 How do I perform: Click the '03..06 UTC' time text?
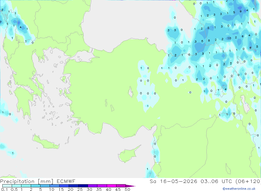216,181
